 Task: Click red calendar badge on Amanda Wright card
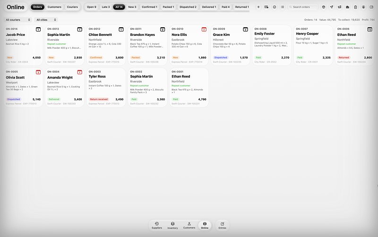point(79,72)
